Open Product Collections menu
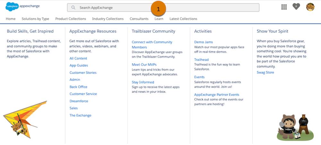 (71, 19)
